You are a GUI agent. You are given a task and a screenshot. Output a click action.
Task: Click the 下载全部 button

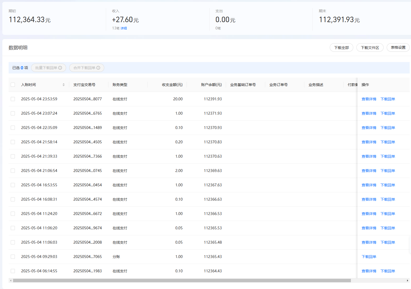pos(341,48)
